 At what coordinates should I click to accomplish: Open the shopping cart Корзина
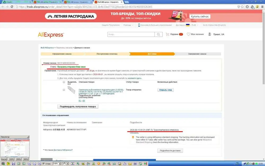click(x=174, y=34)
